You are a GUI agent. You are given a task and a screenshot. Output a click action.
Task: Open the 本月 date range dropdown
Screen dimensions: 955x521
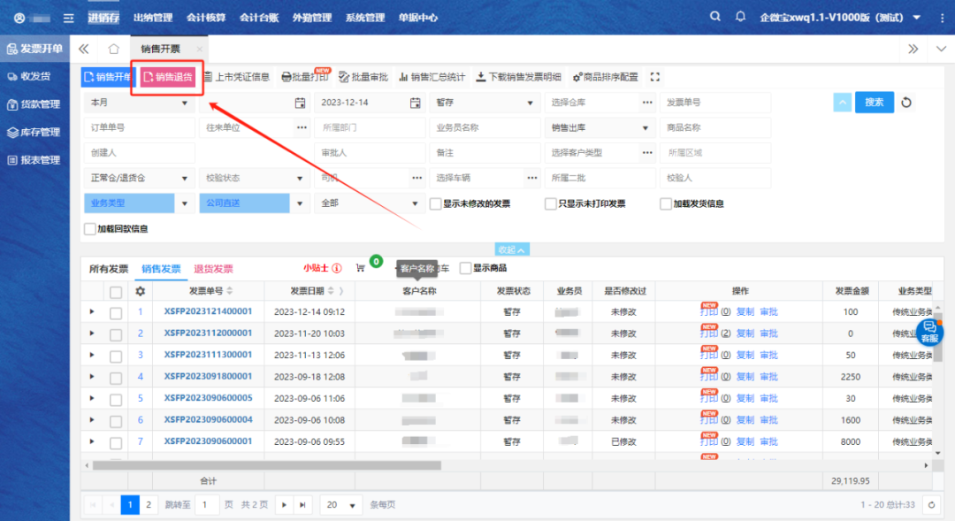pos(138,103)
